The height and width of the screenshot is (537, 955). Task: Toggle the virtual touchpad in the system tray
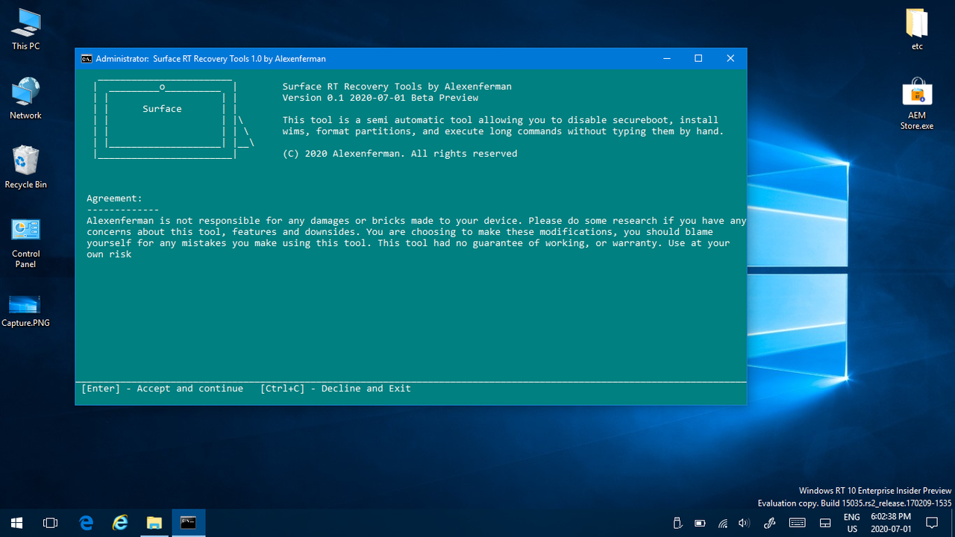[825, 523]
